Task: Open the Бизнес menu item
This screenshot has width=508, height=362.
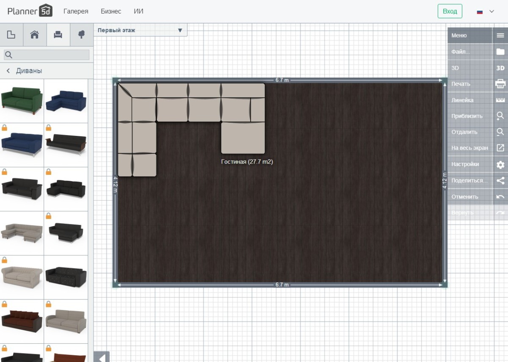Action: coord(111,11)
